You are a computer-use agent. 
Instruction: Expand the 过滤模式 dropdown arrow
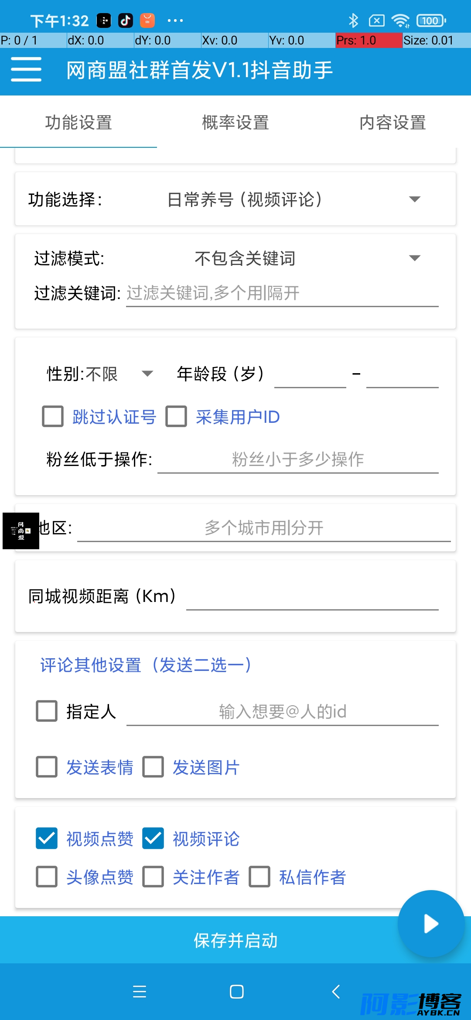pyautogui.click(x=414, y=258)
